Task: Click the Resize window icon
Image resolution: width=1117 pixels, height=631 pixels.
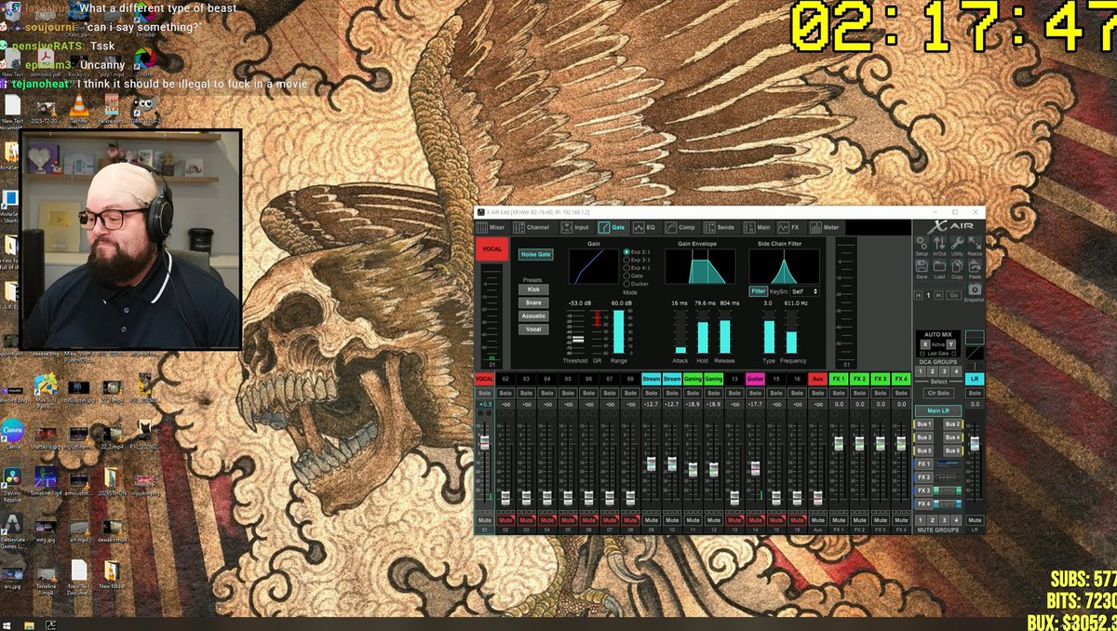Action: [975, 246]
